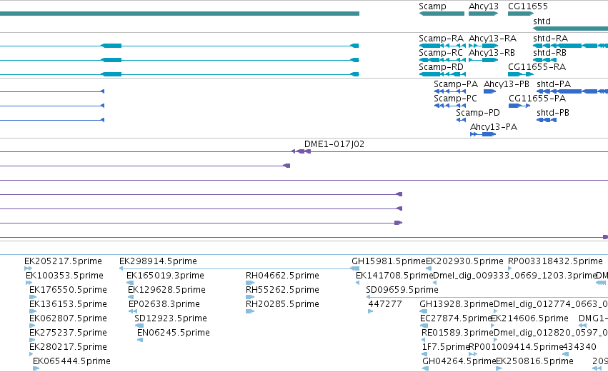This screenshot has height=372, width=608.
Task: Select the Scamp-RA transcript glyph
Action: tap(442, 46)
